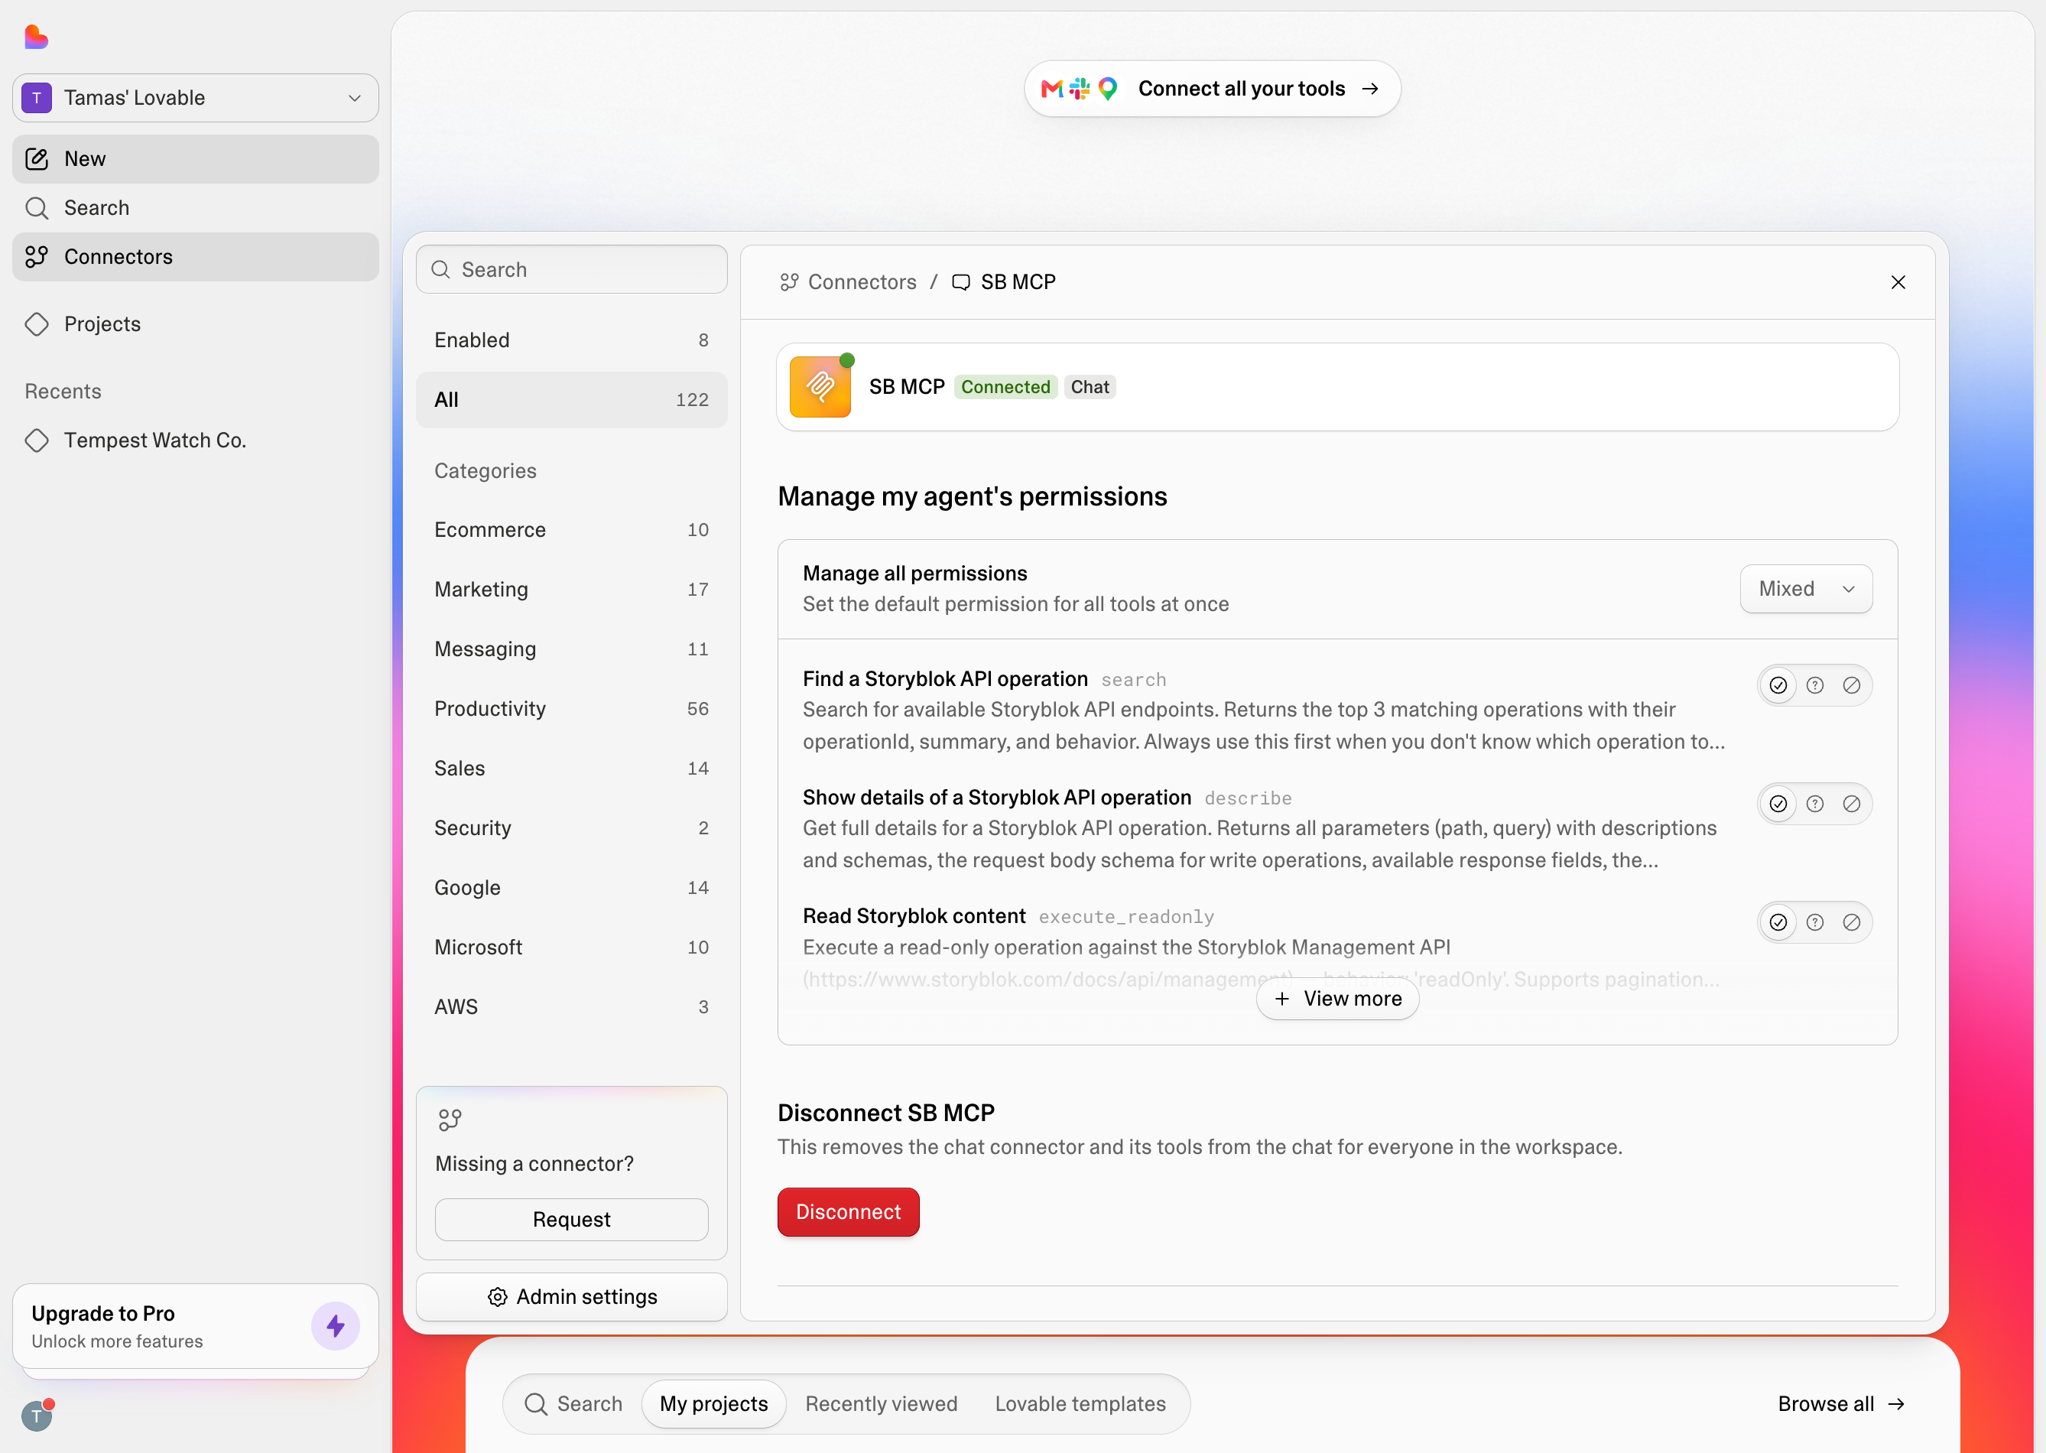Click the Chat badge next to SB MCP
2046x1453 pixels.
click(1090, 386)
